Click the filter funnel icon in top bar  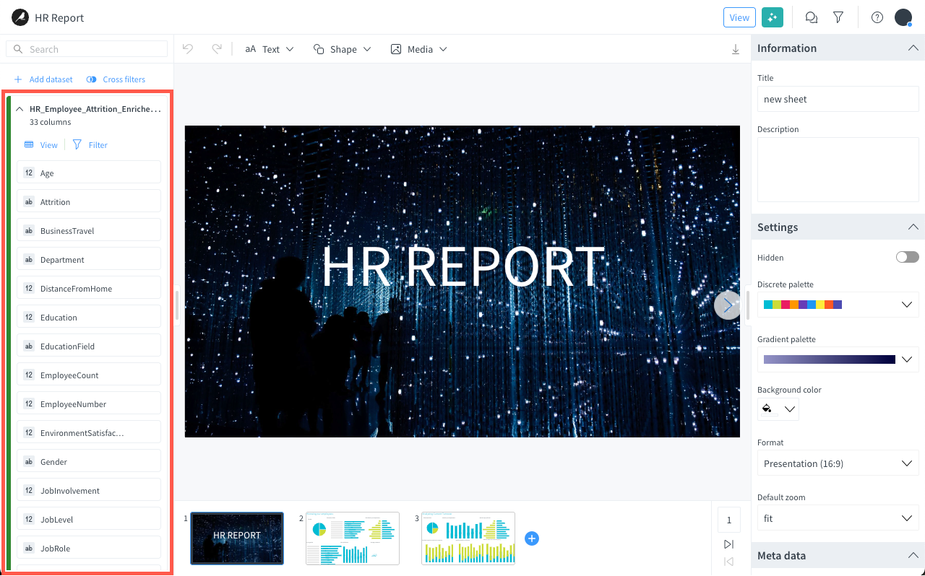coord(838,17)
